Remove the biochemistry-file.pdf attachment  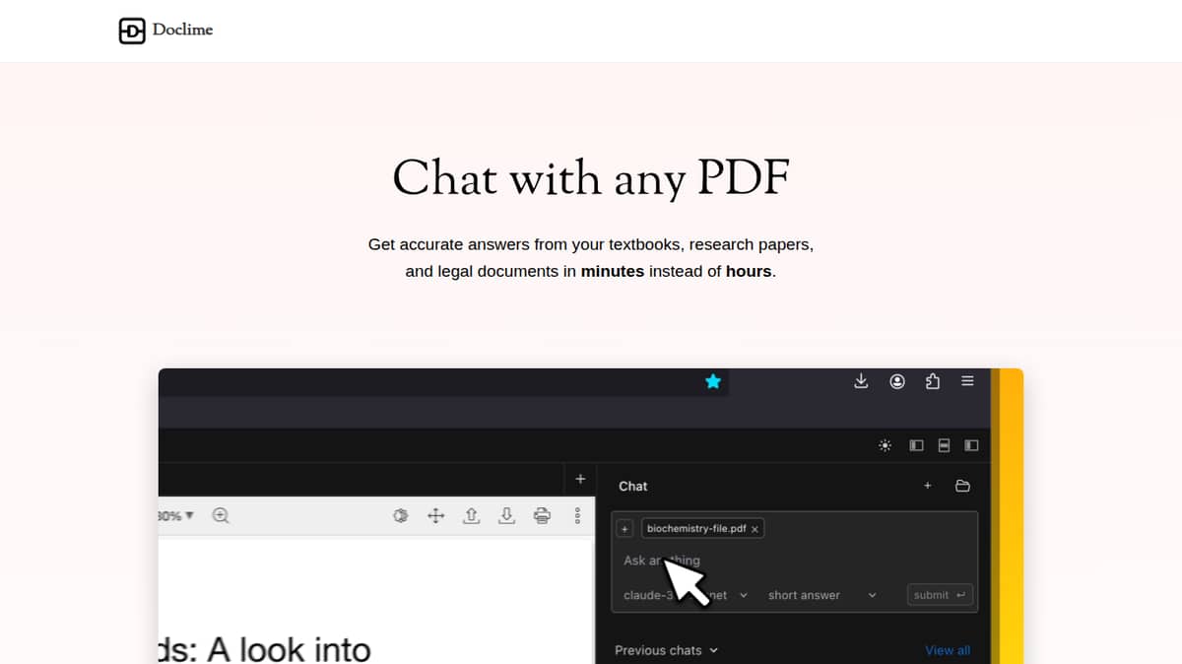755,529
